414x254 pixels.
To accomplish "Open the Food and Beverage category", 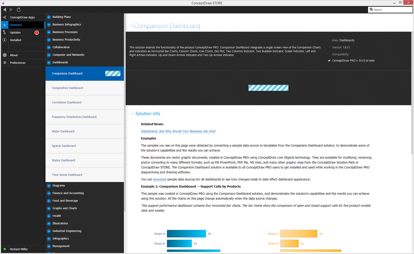I will click(x=65, y=201).
